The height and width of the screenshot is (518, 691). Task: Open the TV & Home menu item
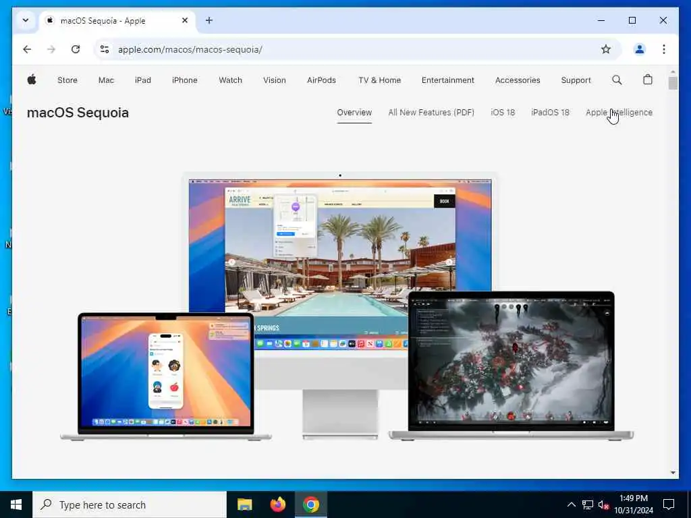click(379, 80)
